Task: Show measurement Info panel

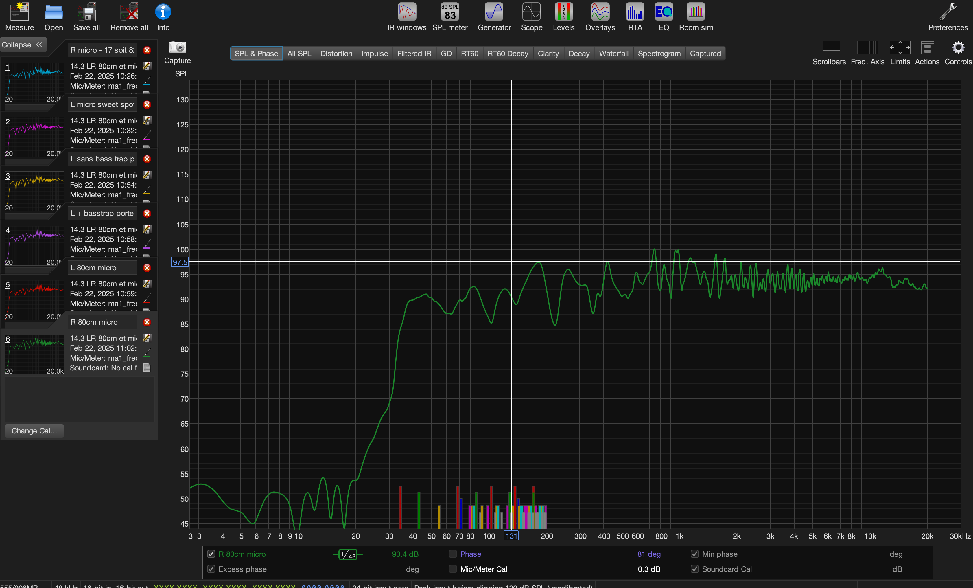Action: [163, 17]
